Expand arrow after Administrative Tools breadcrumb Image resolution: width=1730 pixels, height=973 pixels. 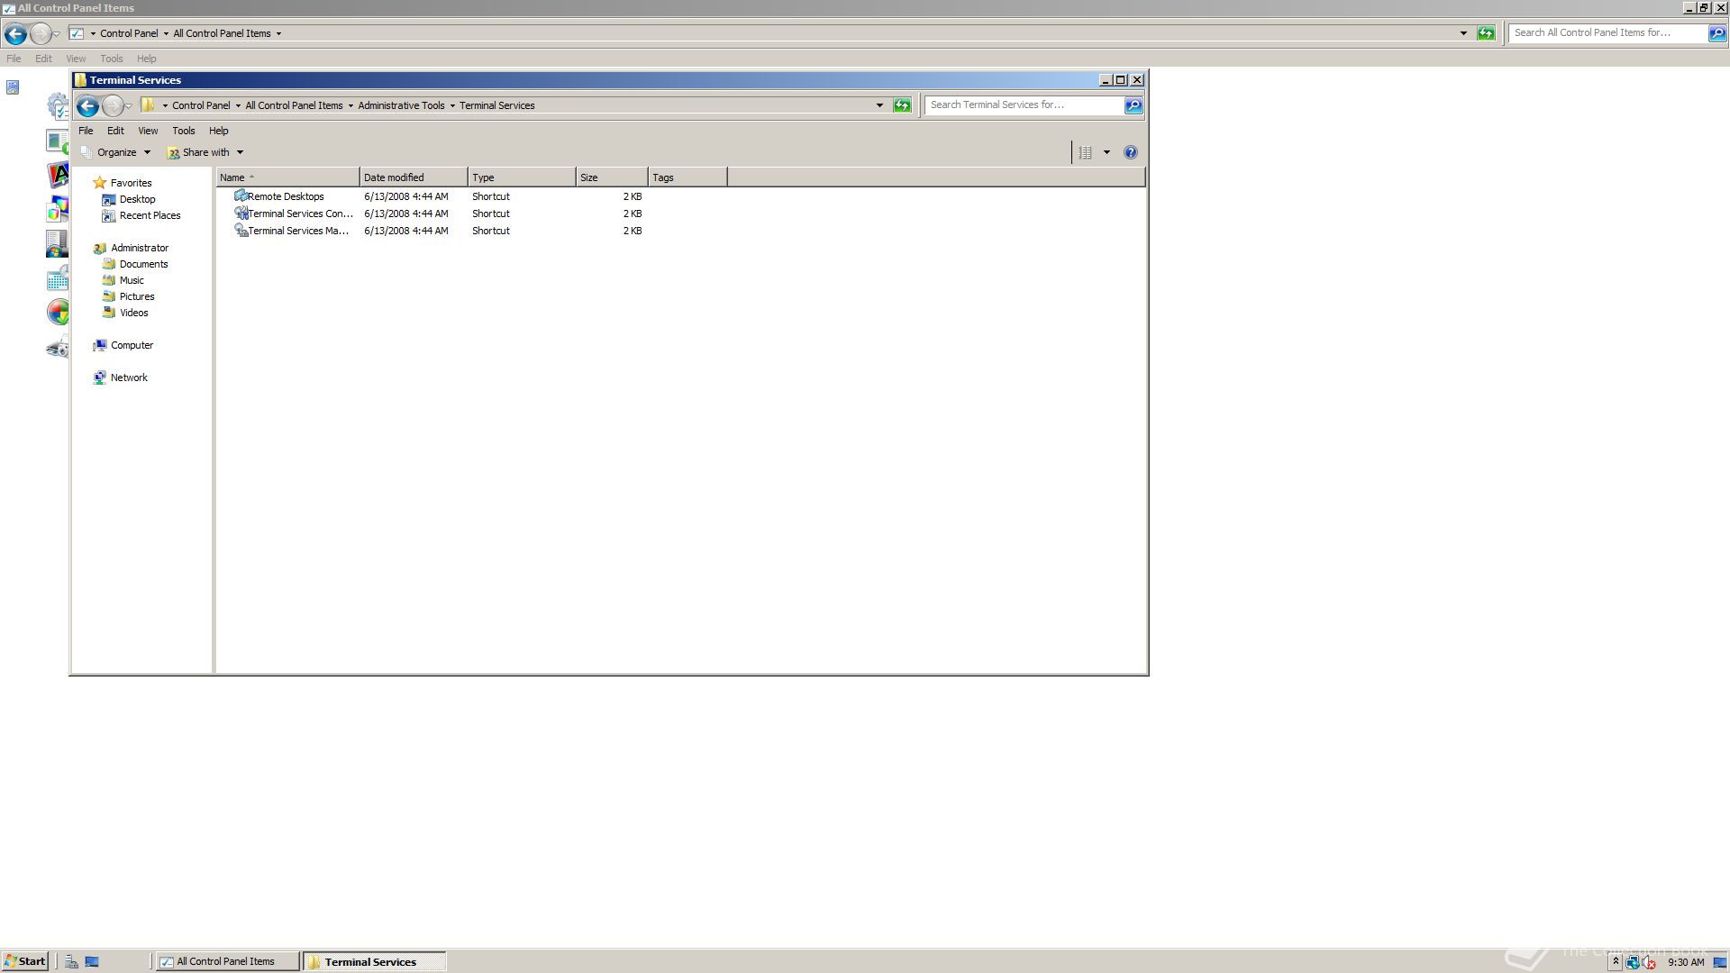pos(452,105)
